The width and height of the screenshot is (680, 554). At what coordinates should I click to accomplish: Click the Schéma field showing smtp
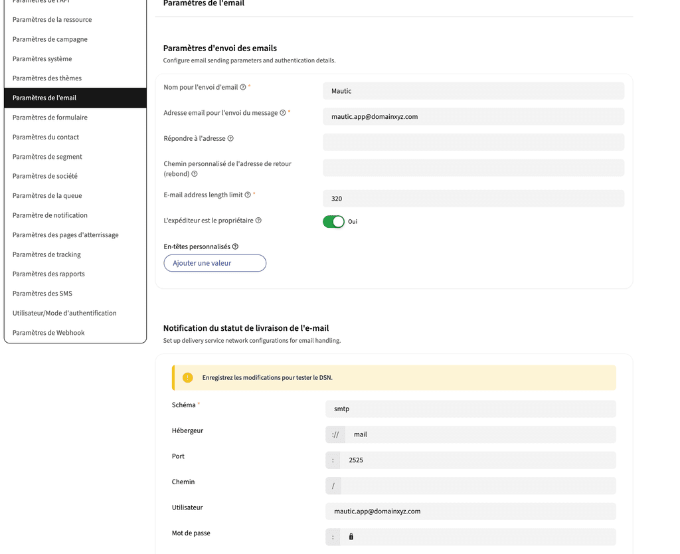pyautogui.click(x=470, y=409)
